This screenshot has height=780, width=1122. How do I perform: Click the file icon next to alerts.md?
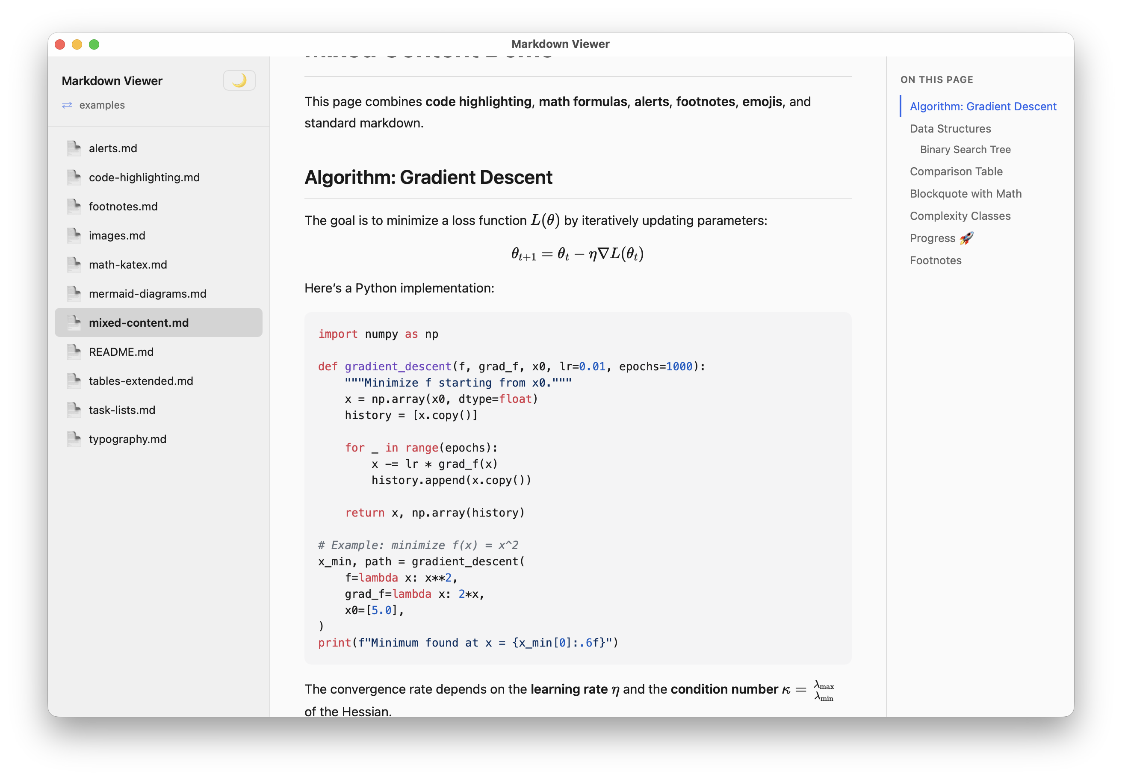[74, 148]
